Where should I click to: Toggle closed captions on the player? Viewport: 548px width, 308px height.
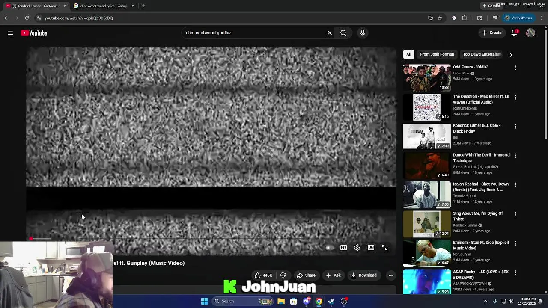click(x=344, y=248)
